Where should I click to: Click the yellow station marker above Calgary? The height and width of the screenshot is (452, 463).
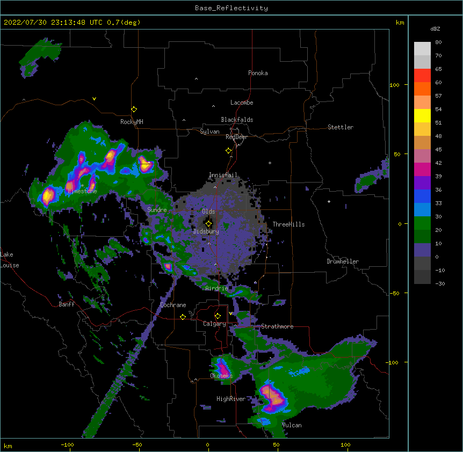click(x=218, y=316)
